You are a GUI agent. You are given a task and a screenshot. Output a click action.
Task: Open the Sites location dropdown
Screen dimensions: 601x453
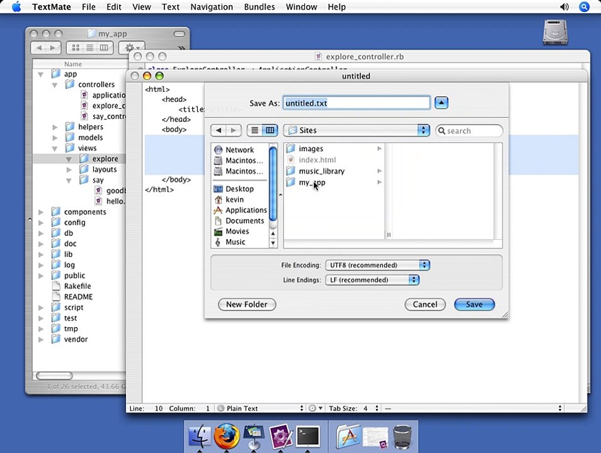[357, 130]
